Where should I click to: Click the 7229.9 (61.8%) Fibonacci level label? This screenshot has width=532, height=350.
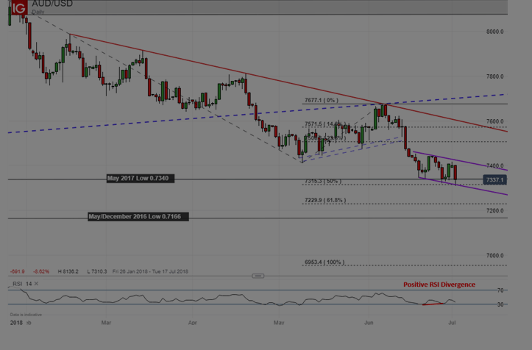325,200
